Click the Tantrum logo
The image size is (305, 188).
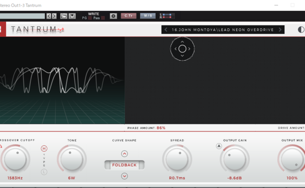pos(37,29)
